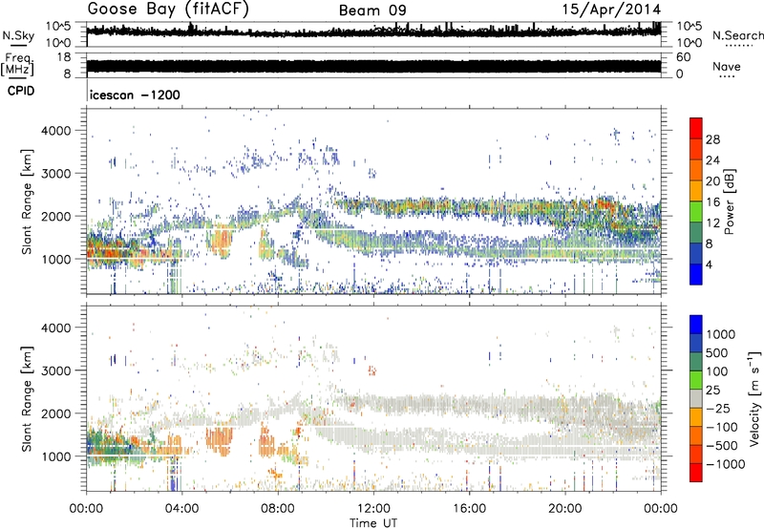Image resolution: width=764 pixels, height=529 pixels.
Task: Click the velocity panel 'Slant Range [km]' label
Action: [27, 398]
